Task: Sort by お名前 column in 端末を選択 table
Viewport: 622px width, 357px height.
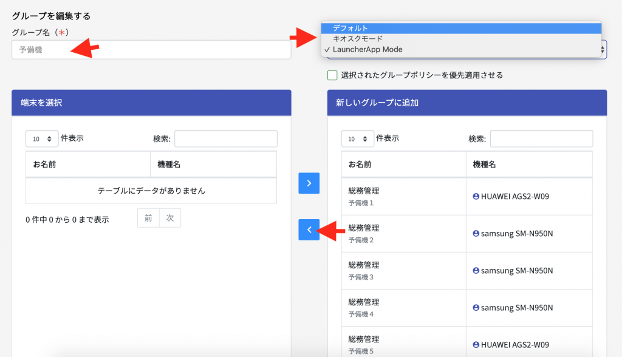Action: 88,164
